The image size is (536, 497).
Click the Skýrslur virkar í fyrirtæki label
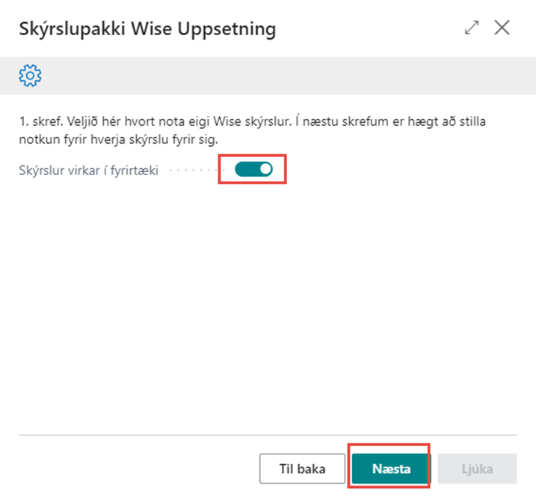click(x=88, y=171)
